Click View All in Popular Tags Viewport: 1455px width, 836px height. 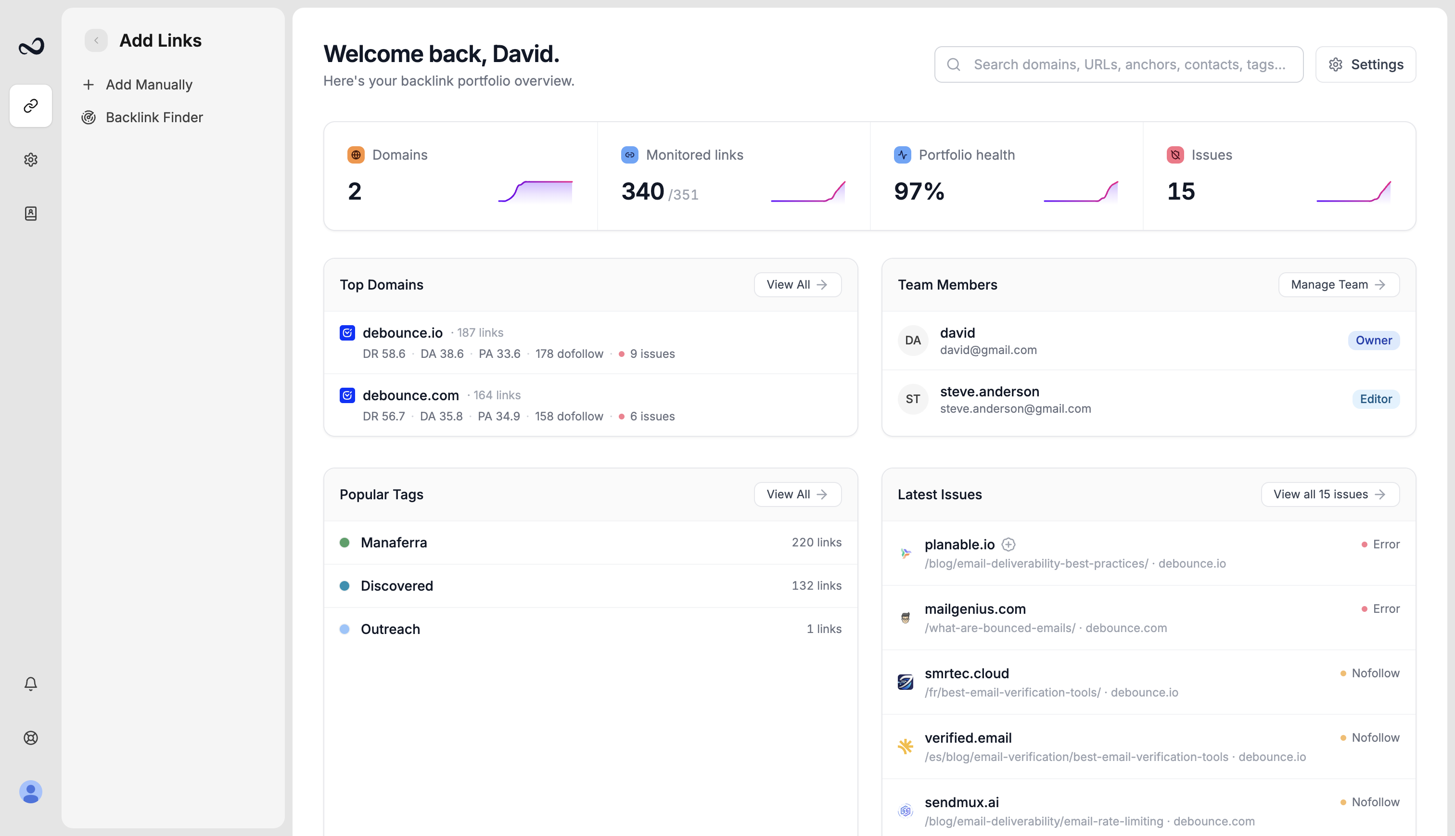tap(798, 494)
